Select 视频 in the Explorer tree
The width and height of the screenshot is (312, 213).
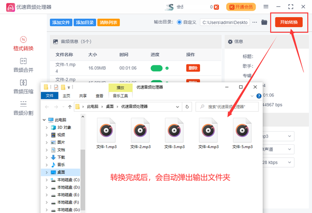pos(60,135)
